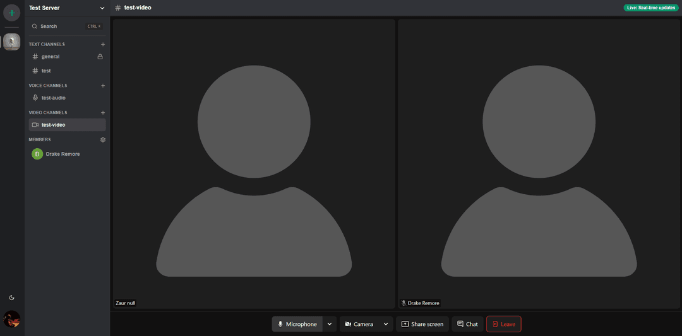This screenshot has width=682, height=336.
Task: Select Zaur null's video tile
Action: pyautogui.click(x=254, y=164)
